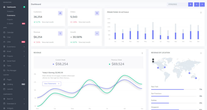Expand the Ecommerce apps menu chevron
The height and width of the screenshot is (110, 207).
(24, 47)
